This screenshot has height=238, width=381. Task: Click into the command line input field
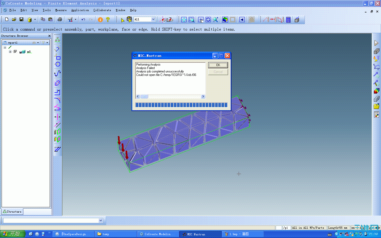[x=51, y=221]
